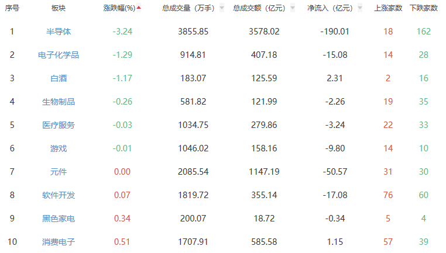This screenshot has height=253, width=446.
Task: Open the 游戏 sector link
Action: 59,148
